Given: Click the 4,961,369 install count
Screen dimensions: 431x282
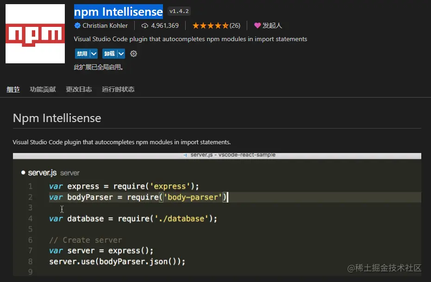Looking at the screenshot, I should 165,25.
